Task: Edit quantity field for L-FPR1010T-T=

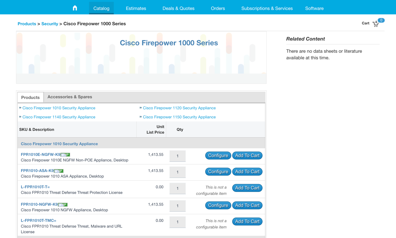Action: point(177,188)
